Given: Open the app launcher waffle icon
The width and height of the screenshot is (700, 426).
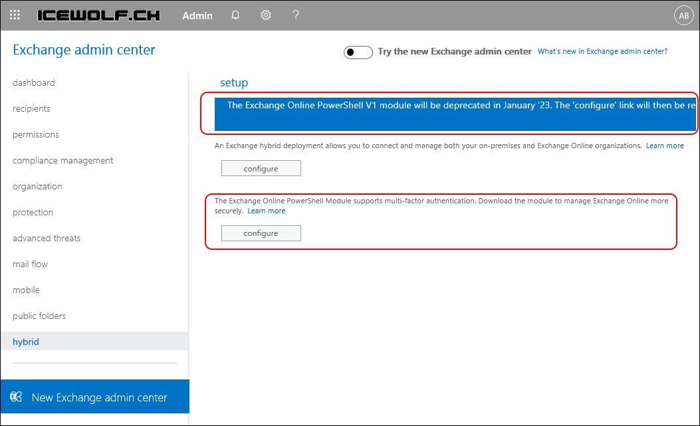Looking at the screenshot, I should (15, 15).
